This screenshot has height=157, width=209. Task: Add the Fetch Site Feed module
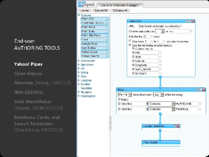pyautogui.click(x=107, y=35)
